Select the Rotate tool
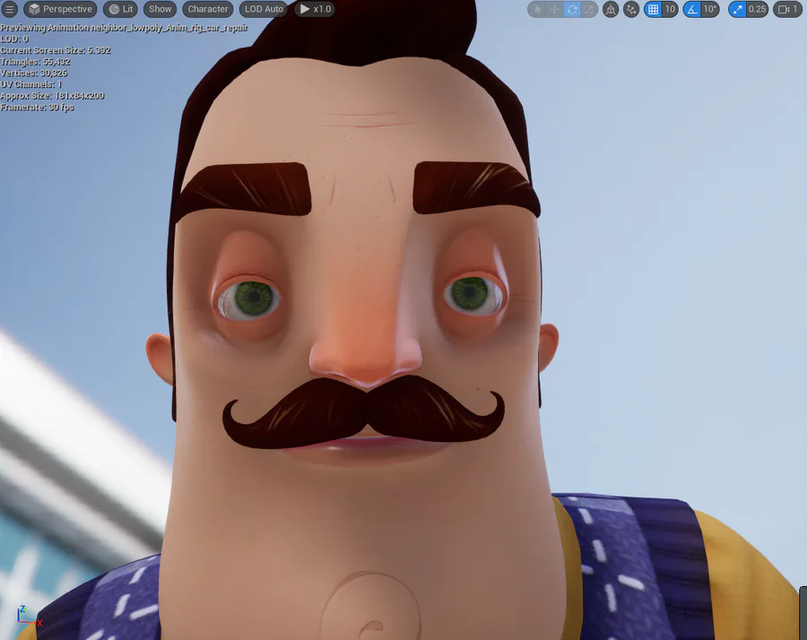807x640 pixels. click(x=572, y=9)
